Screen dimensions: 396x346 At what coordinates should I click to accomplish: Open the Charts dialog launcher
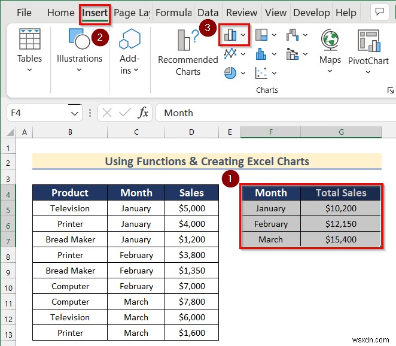click(x=391, y=90)
